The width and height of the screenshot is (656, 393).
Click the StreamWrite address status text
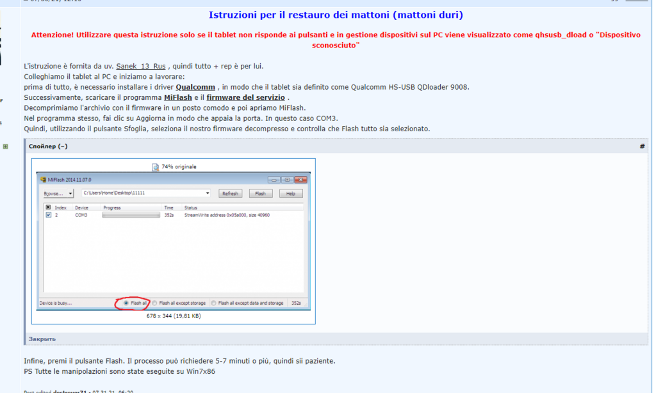pyautogui.click(x=227, y=215)
